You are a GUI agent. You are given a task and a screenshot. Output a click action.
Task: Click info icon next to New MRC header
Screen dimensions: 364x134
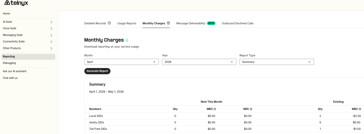coord(215,109)
